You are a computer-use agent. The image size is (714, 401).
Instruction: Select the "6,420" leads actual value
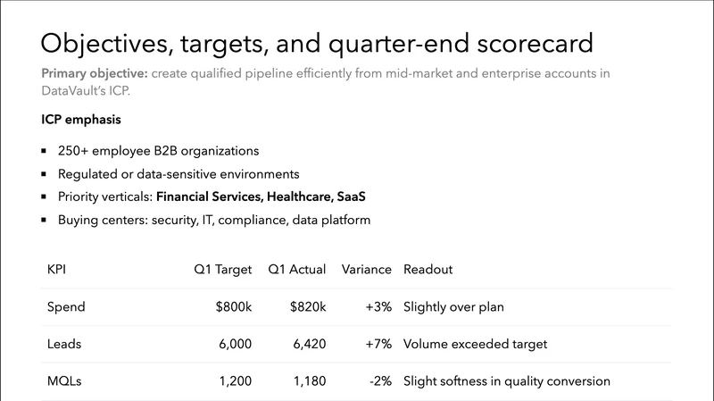(309, 344)
